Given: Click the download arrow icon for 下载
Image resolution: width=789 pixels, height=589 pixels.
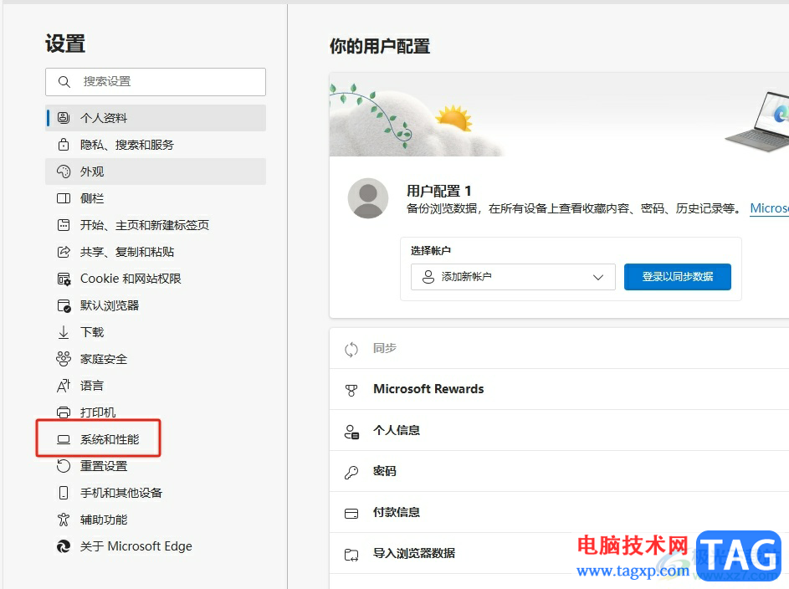Looking at the screenshot, I should (x=64, y=331).
